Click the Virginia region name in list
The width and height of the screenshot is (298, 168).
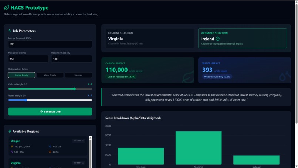pyautogui.click(x=16, y=163)
